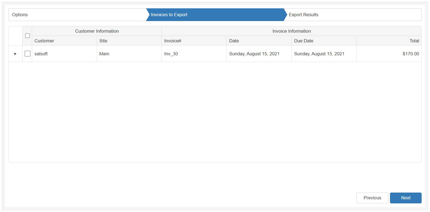
Task: Open the Export Results step
Action: [304, 15]
